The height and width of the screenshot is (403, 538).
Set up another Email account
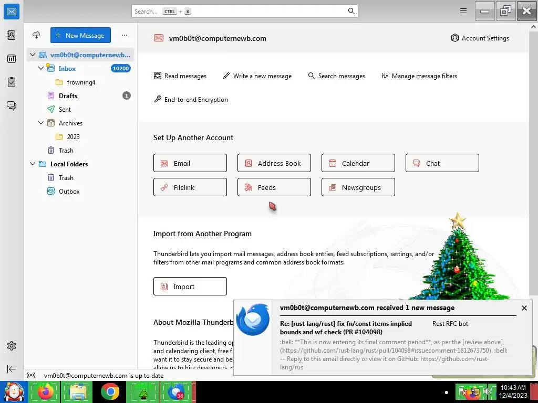coord(190,163)
